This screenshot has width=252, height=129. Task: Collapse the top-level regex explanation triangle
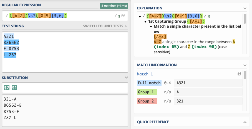140,17
